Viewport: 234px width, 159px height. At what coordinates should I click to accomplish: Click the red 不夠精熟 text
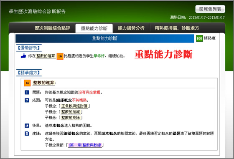click(79, 100)
